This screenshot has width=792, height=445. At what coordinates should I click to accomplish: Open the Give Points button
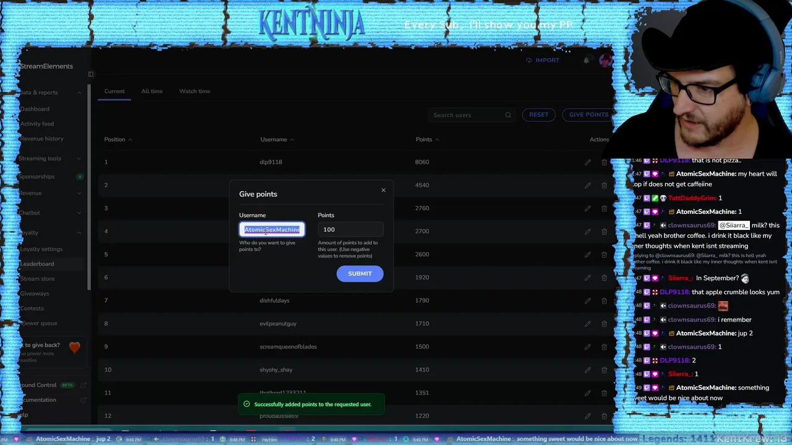coord(588,115)
